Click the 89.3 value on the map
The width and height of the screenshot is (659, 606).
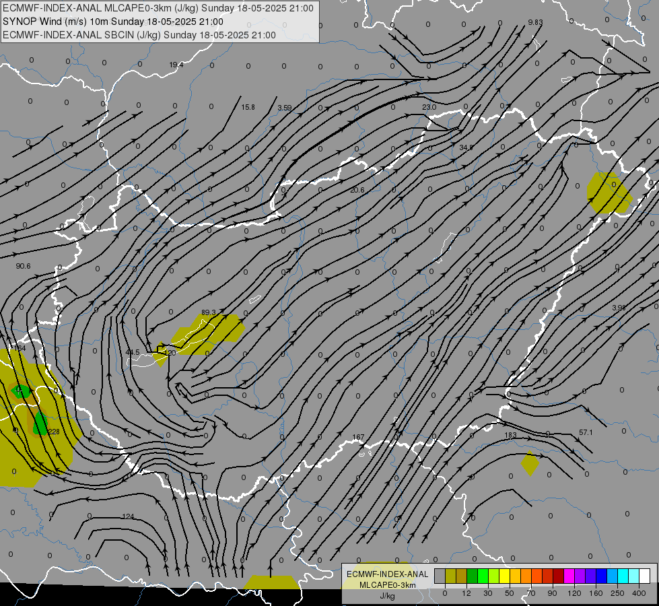tap(209, 312)
